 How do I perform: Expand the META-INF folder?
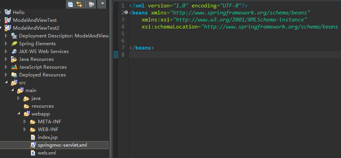tap(25, 122)
